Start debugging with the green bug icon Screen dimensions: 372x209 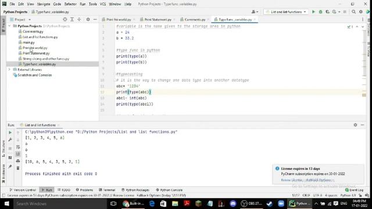tap(320, 12)
